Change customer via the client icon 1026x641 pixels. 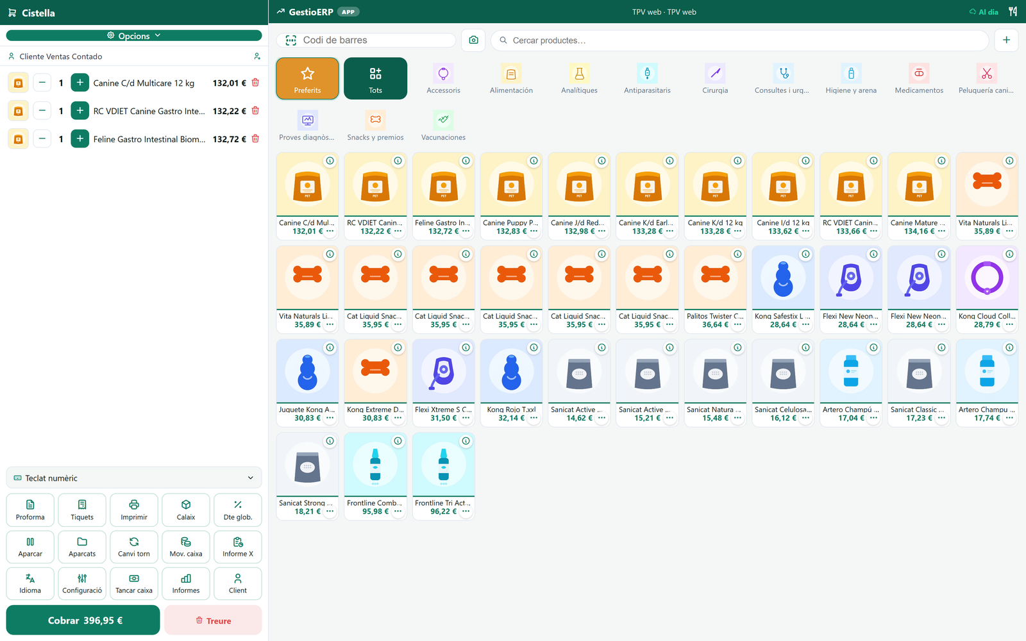(x=257, y=56)
